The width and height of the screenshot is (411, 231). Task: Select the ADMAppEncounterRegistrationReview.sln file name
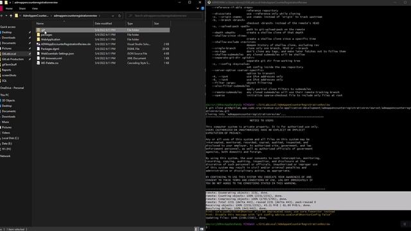[66, 44]
